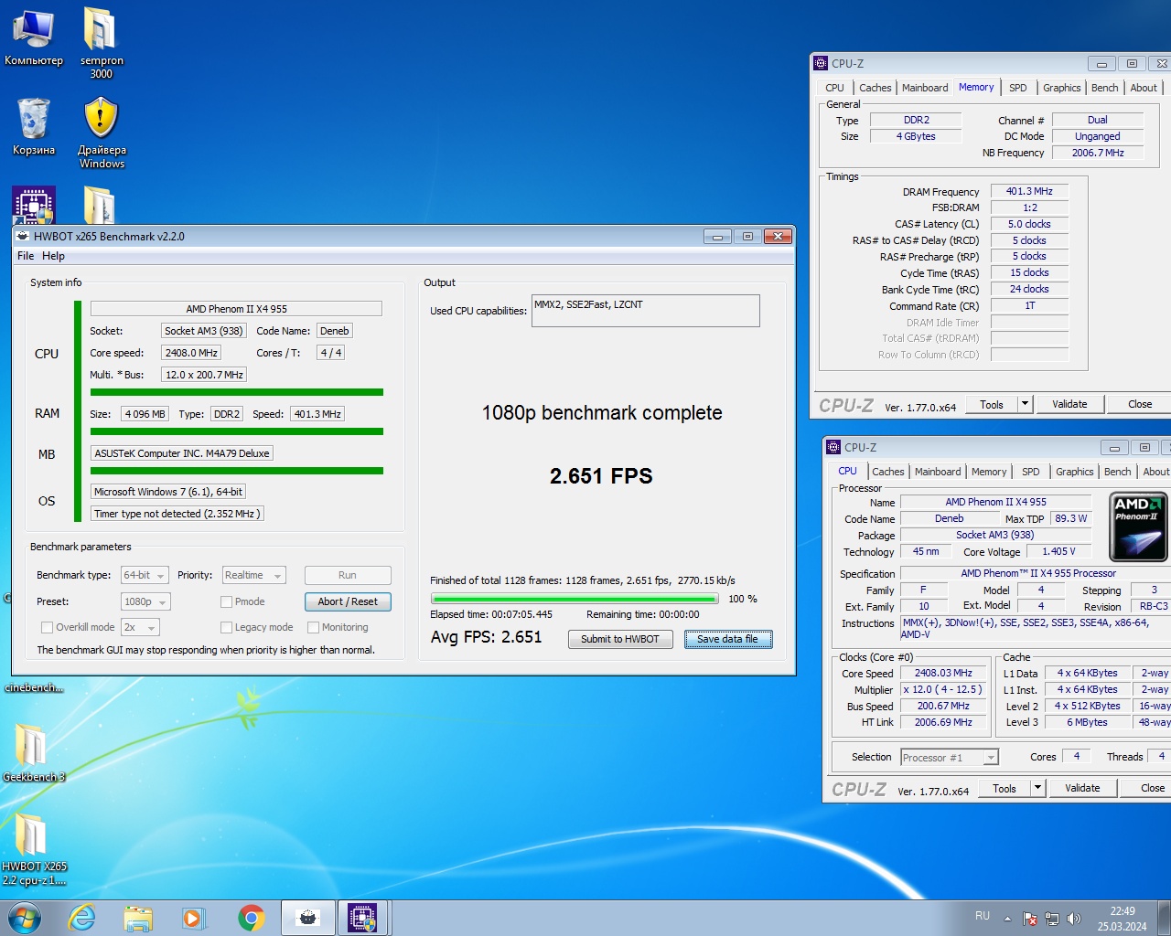Open the Benchmark type 64-bit dropdown
The image size is (1171, 936).
tap(145, 575)
